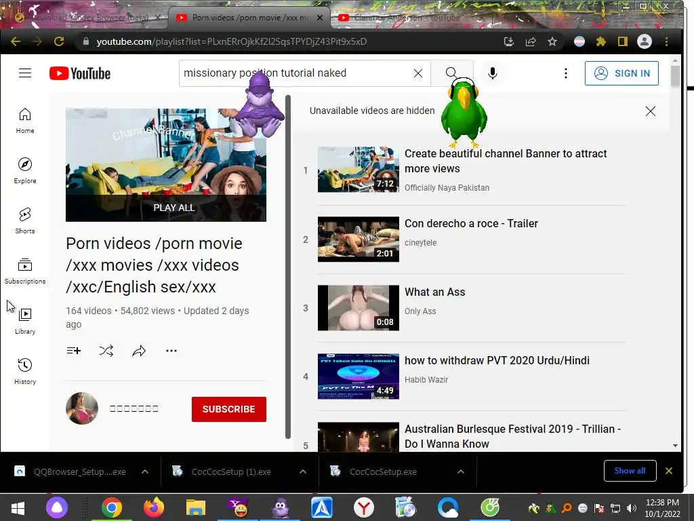Go back with browser back arrow
This screenshot has height=521, width=694.
coord(16,41)
